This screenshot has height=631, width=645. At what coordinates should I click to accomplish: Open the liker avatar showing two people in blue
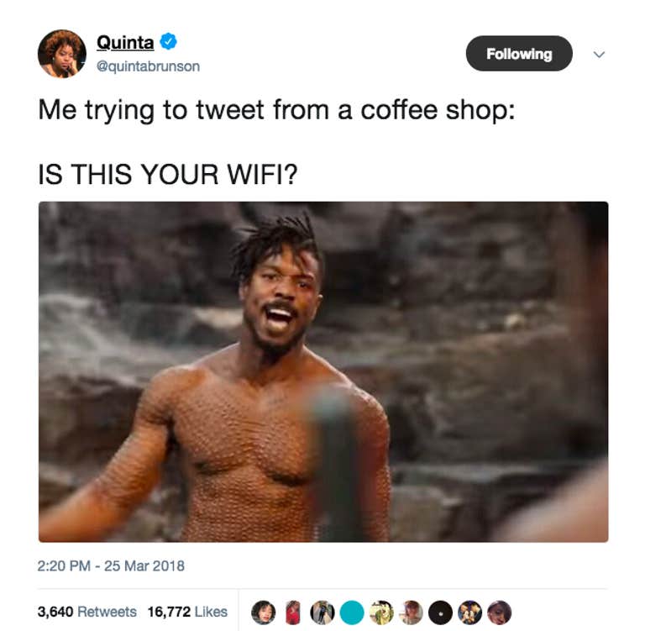point(469,613)
